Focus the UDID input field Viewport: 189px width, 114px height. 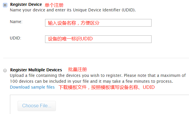click(x=98, y=39)
